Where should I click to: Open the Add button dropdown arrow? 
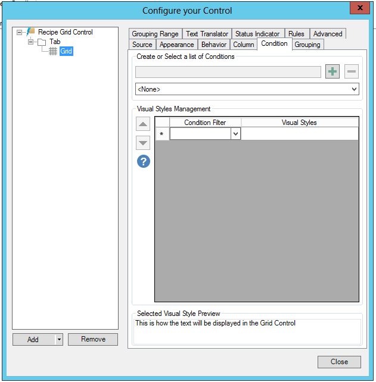[58, 340]
